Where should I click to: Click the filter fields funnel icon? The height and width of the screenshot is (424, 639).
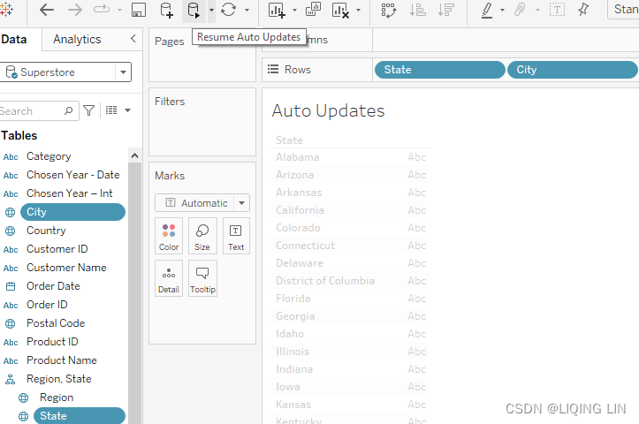[x=89, y=110]
